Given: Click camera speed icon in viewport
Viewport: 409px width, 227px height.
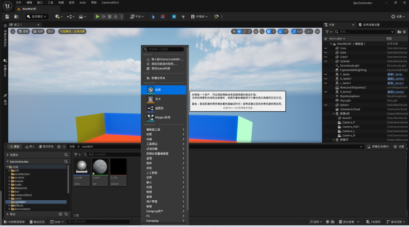Looking at the screenshot, I should pyautogui.click(x=309, y=31).
